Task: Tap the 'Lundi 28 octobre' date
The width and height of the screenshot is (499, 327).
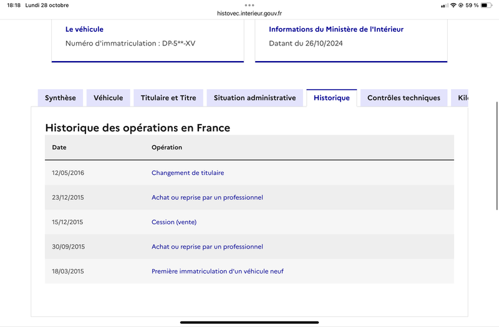Action: (47, 5)
